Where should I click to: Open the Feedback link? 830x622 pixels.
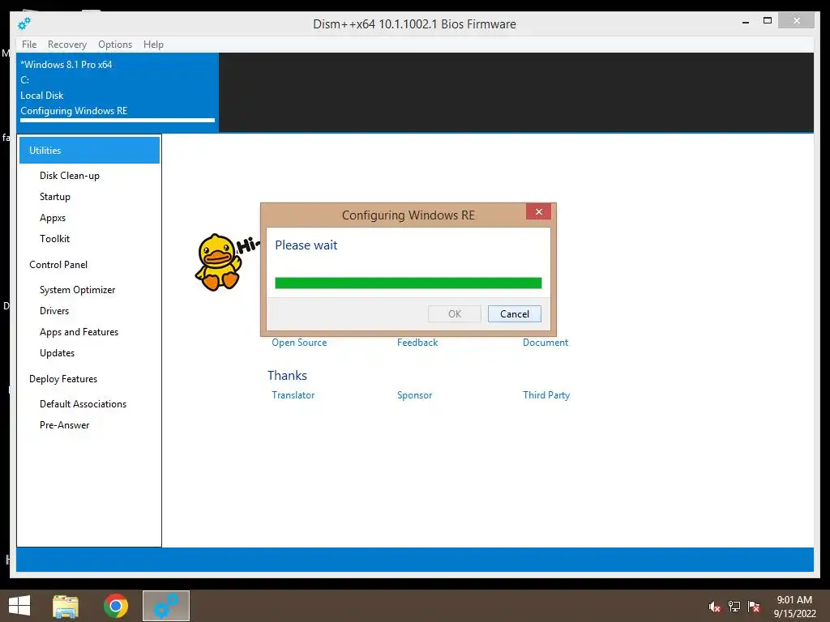tap(417, 343)
